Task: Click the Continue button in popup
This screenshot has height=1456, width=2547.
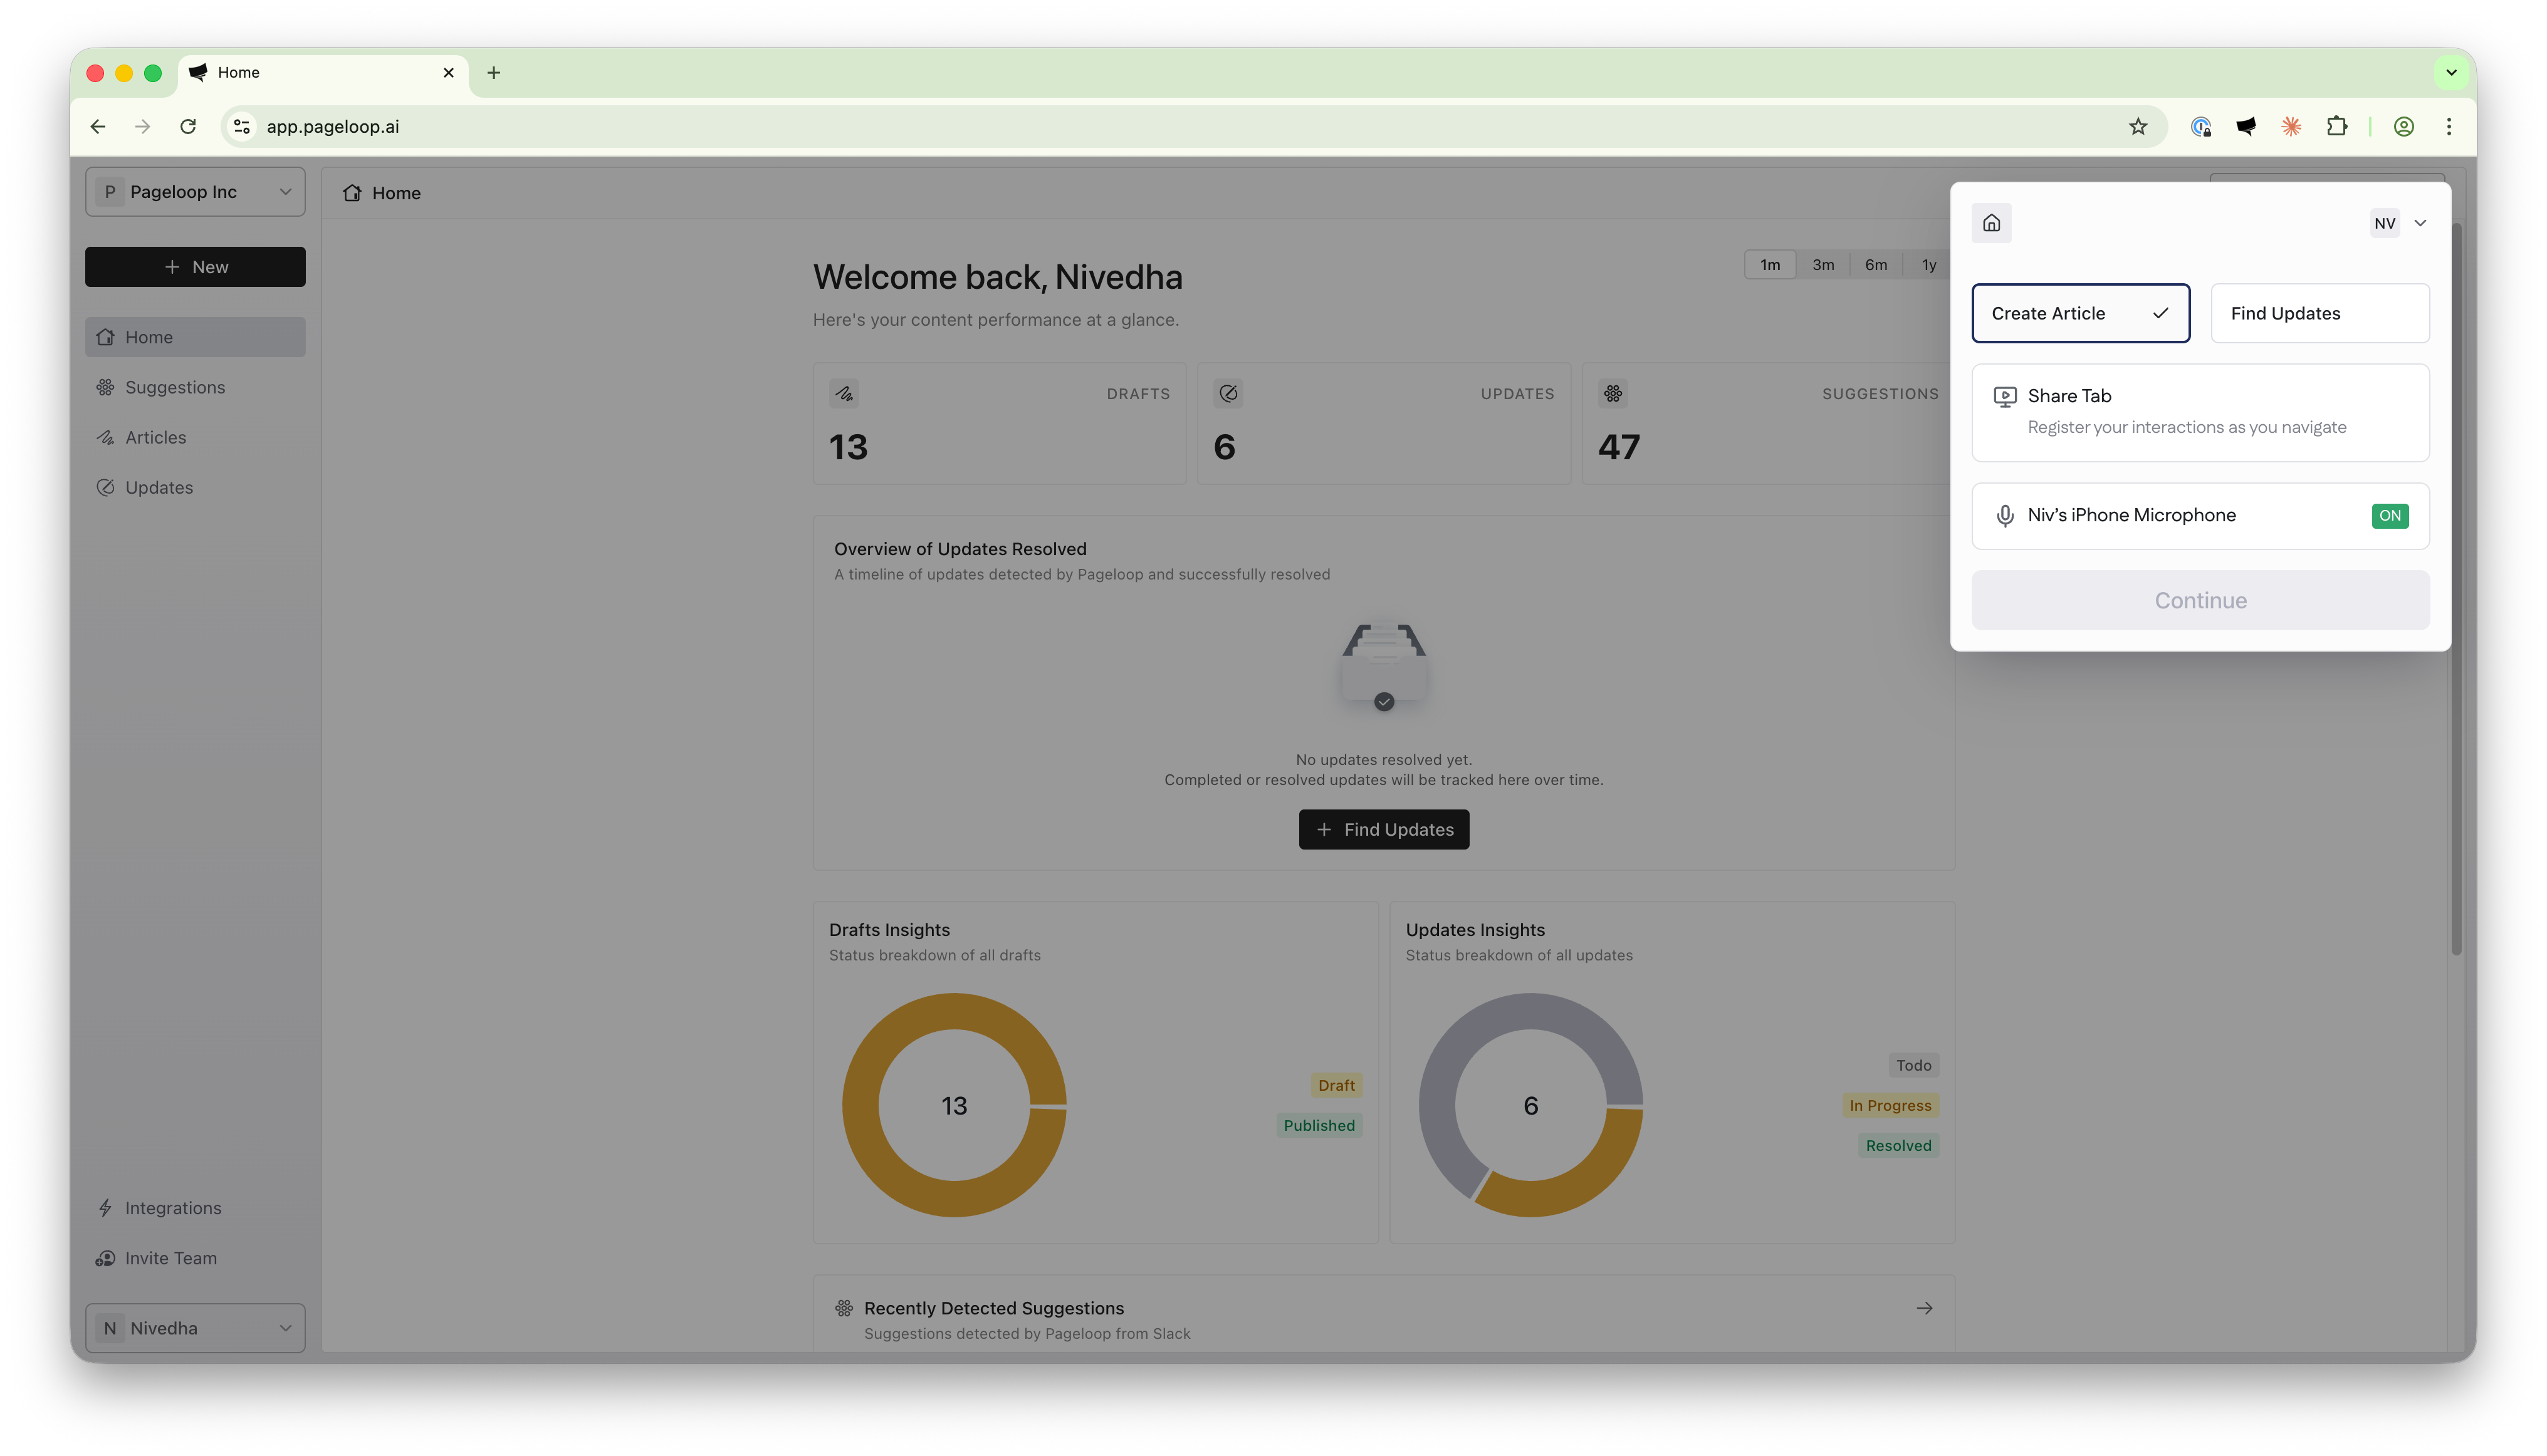Action: pyautogui.click(x=2200, y=600)
